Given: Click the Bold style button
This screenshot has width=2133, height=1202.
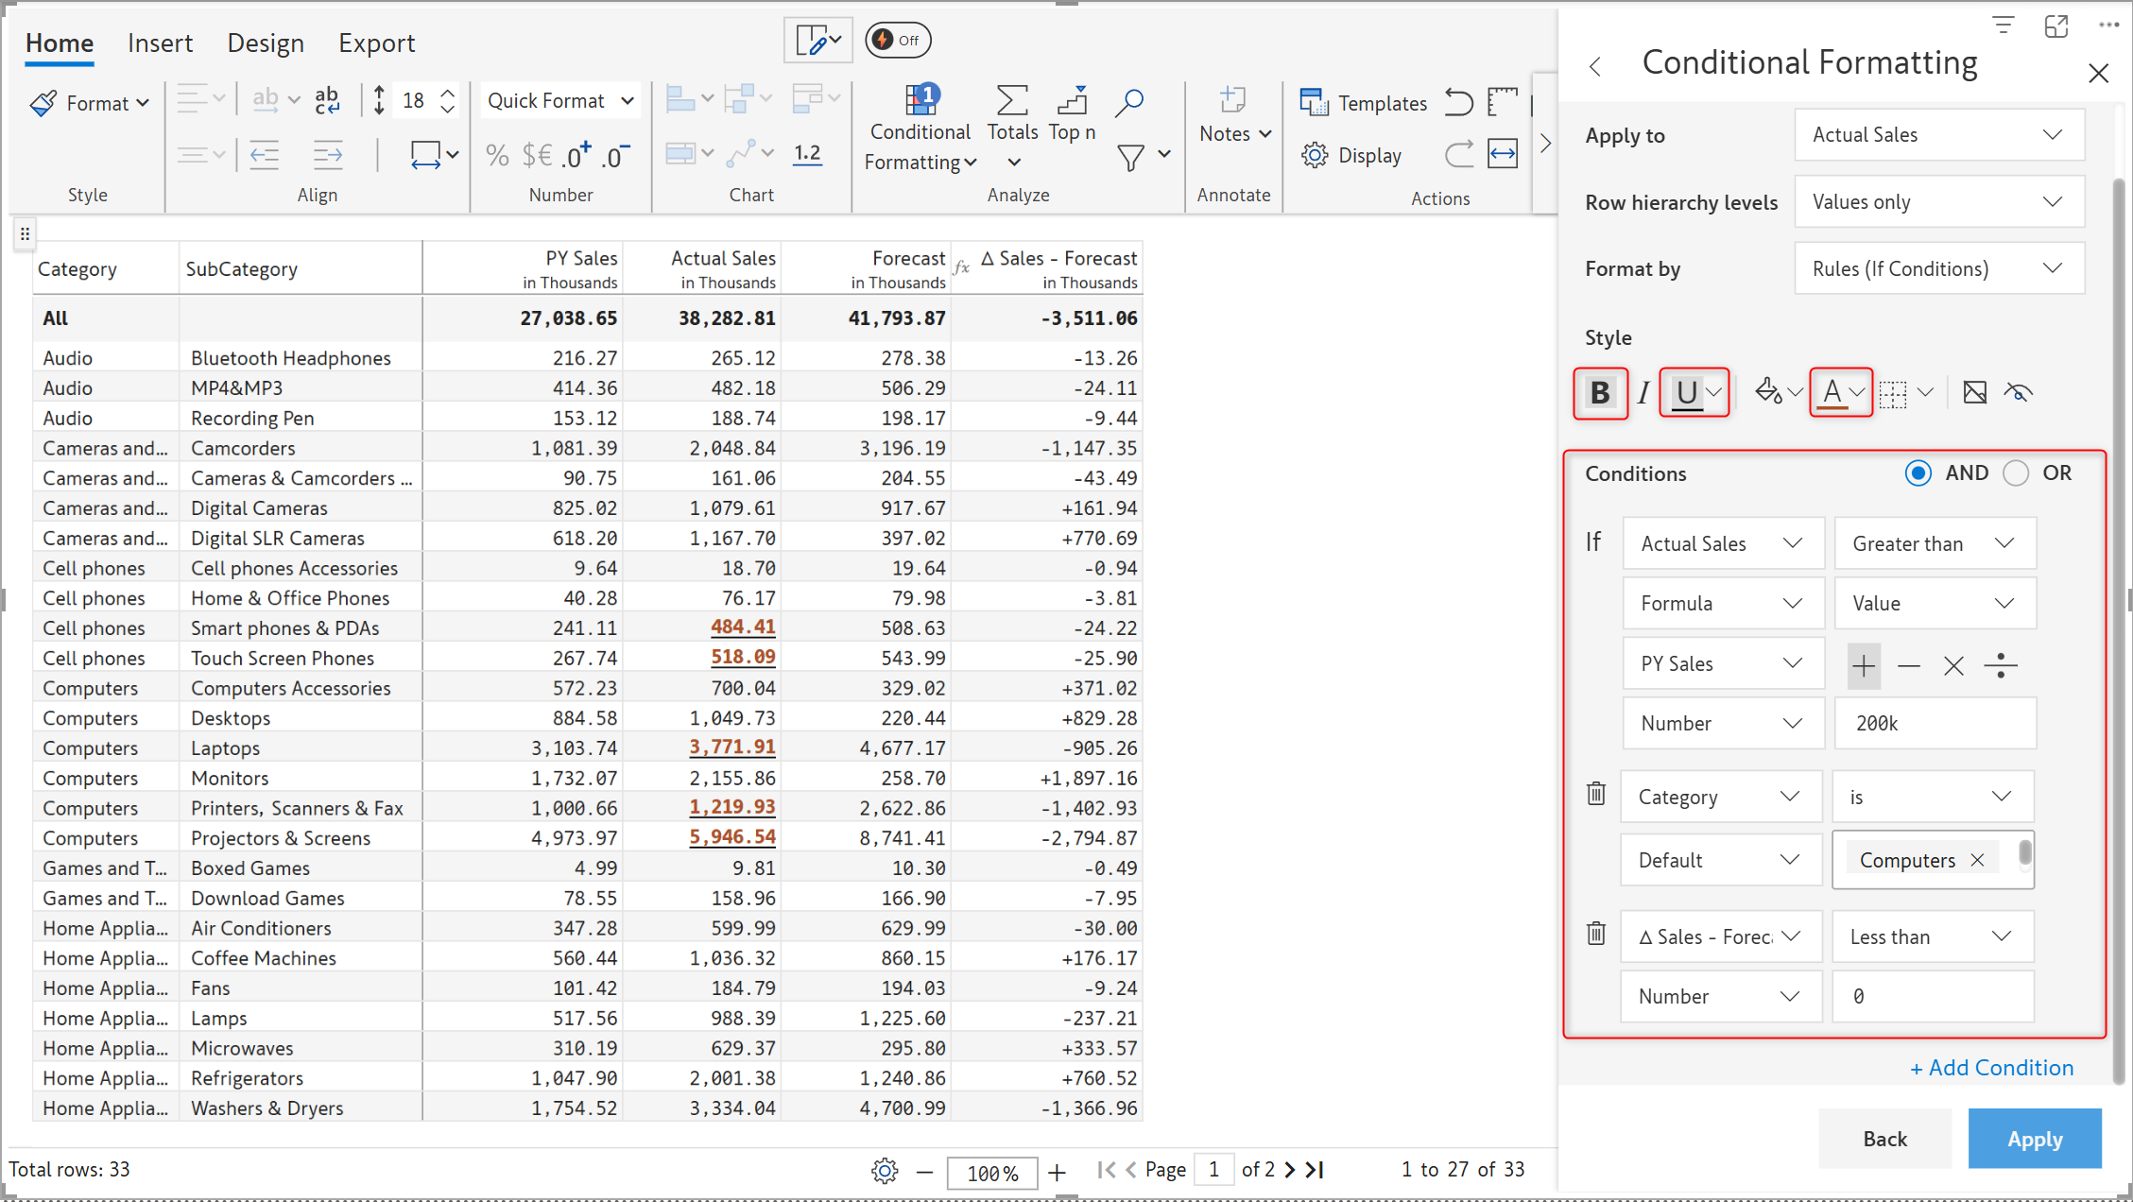Looking at the screenshot, I should tap(1599, 392).
